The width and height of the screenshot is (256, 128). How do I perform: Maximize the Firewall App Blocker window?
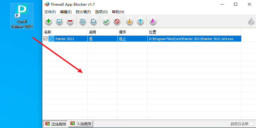[236, 4]
